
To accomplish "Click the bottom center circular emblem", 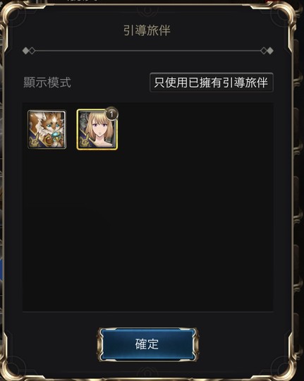I will tap(147, 373).
